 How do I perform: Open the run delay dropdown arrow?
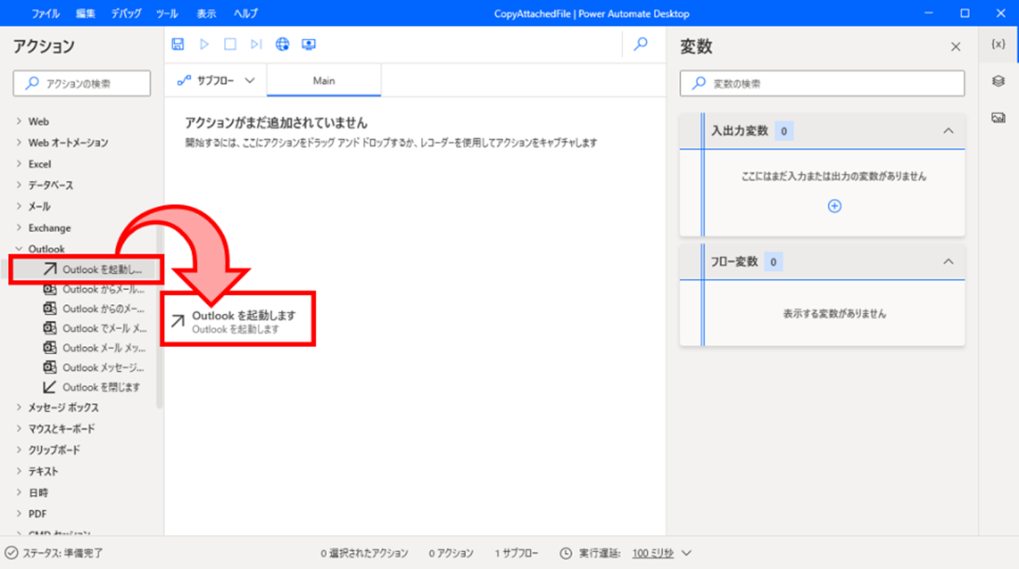(687, 553)
